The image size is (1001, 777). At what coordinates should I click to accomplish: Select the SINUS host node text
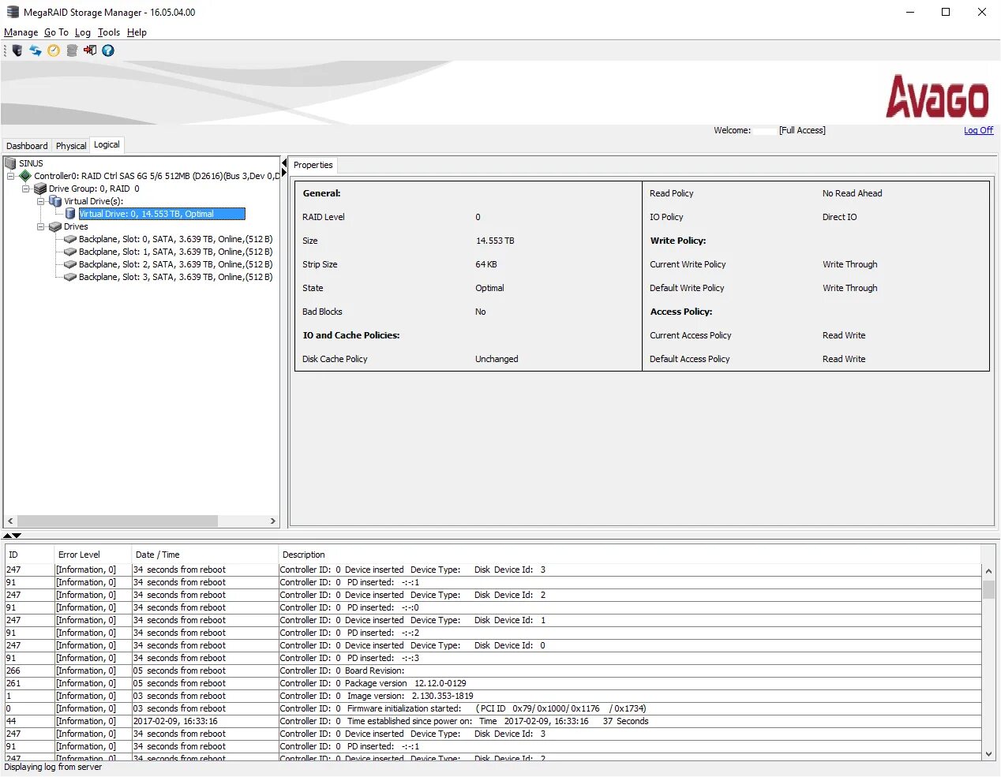(31, 163)
